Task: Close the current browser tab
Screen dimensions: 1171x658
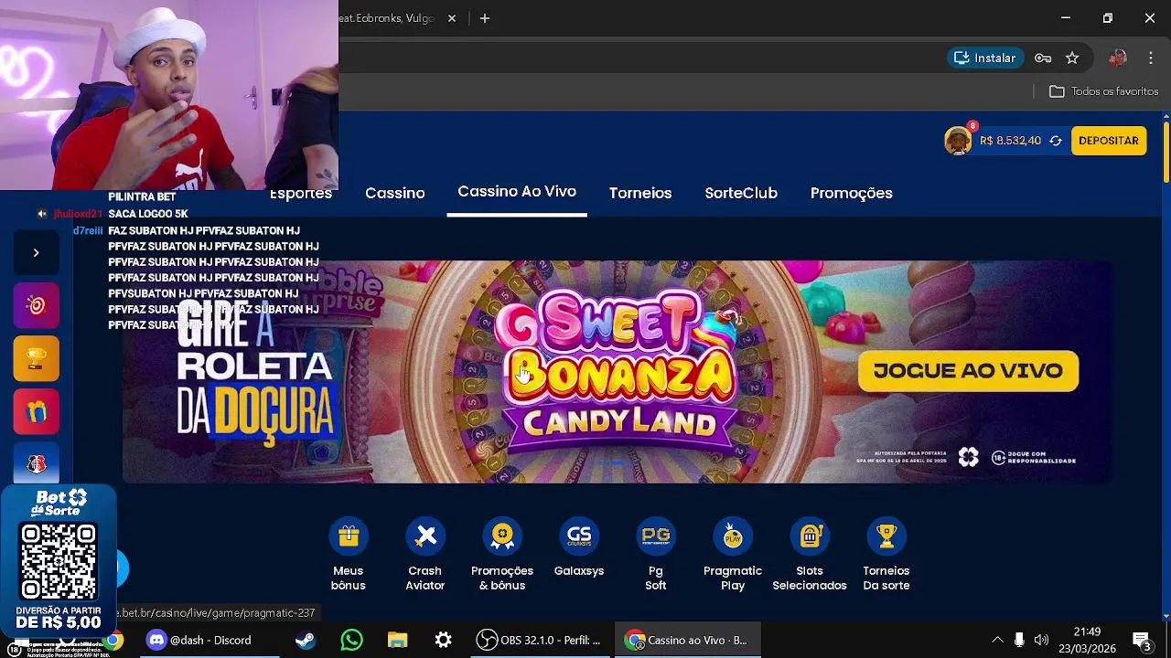Action: point(452,18)
